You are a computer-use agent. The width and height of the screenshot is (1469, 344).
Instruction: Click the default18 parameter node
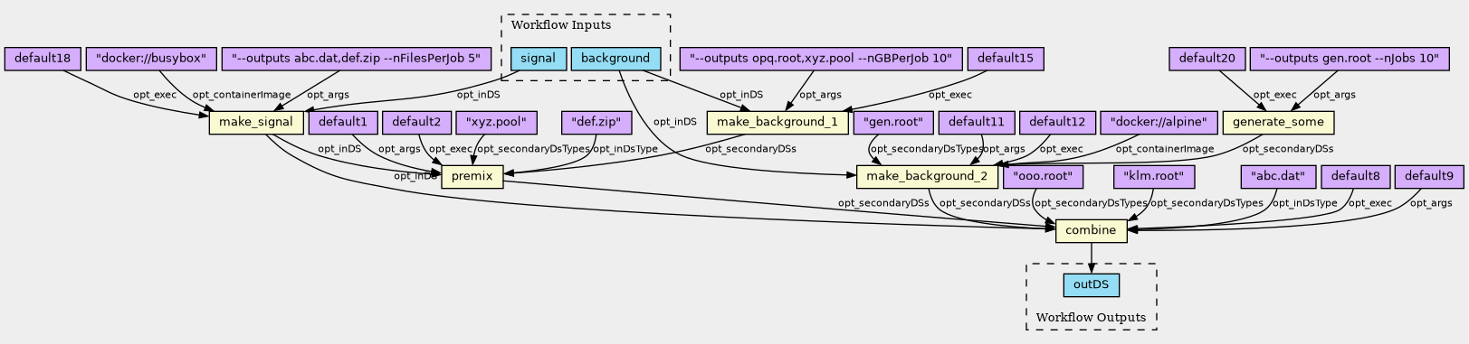pos(43,60)
